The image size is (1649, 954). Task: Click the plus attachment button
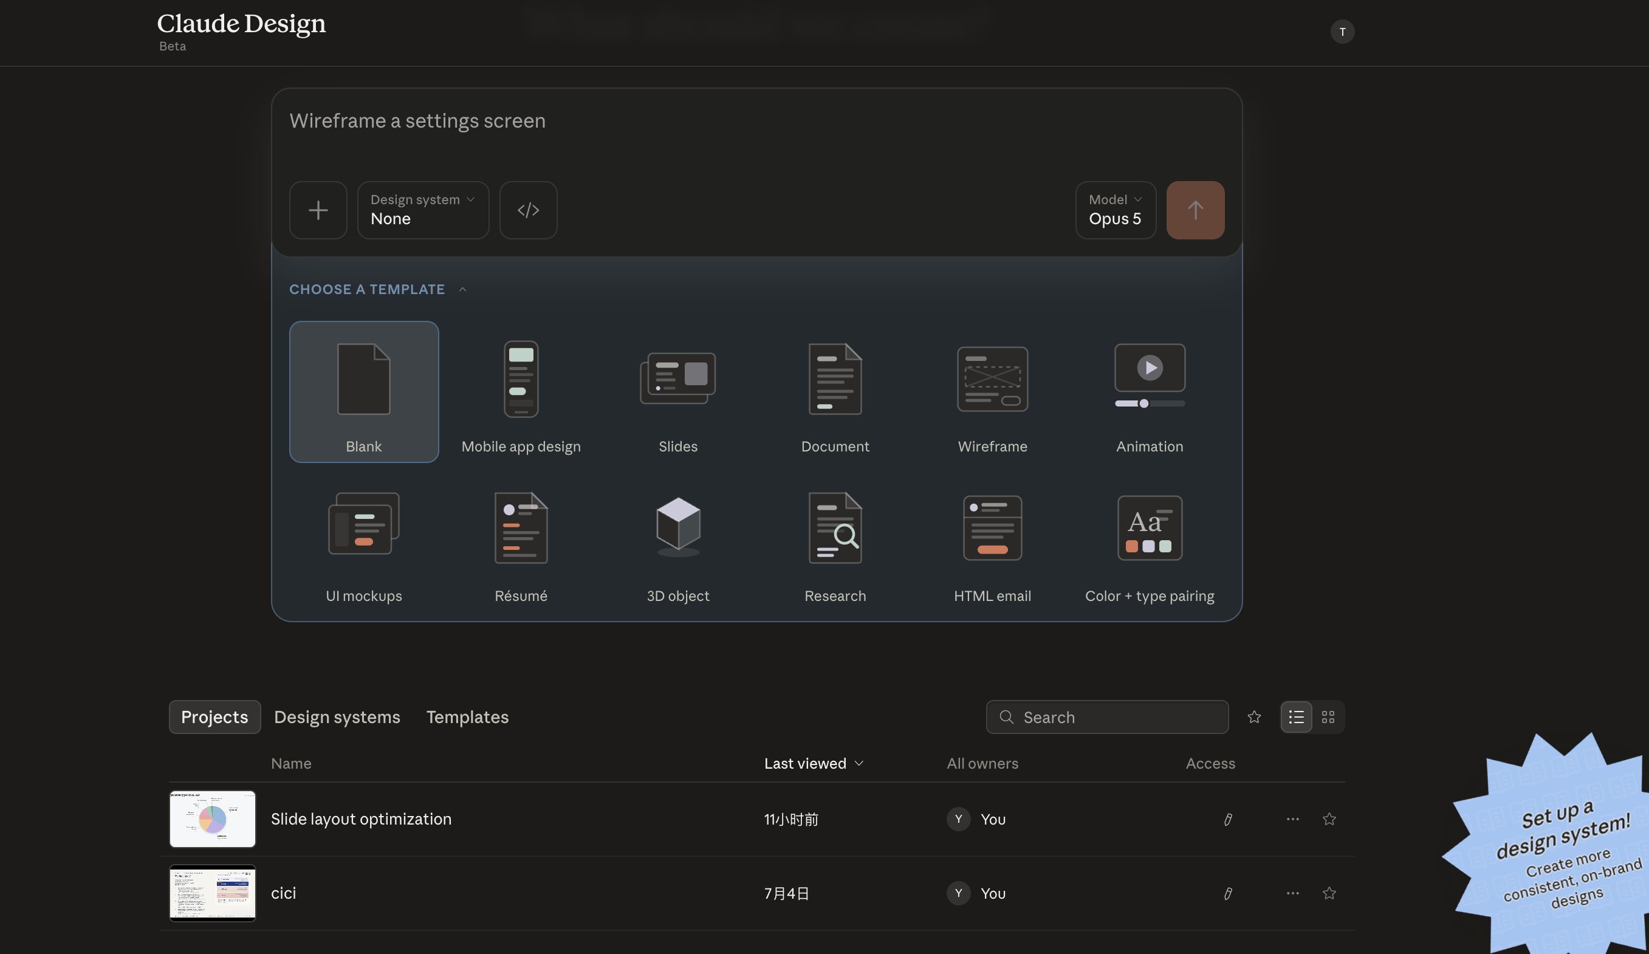[x=318, y=210]
